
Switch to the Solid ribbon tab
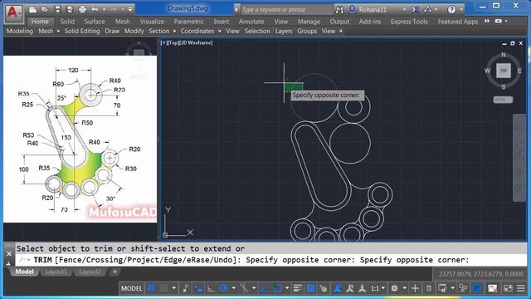pyautogui.click(x=67, y=22)
